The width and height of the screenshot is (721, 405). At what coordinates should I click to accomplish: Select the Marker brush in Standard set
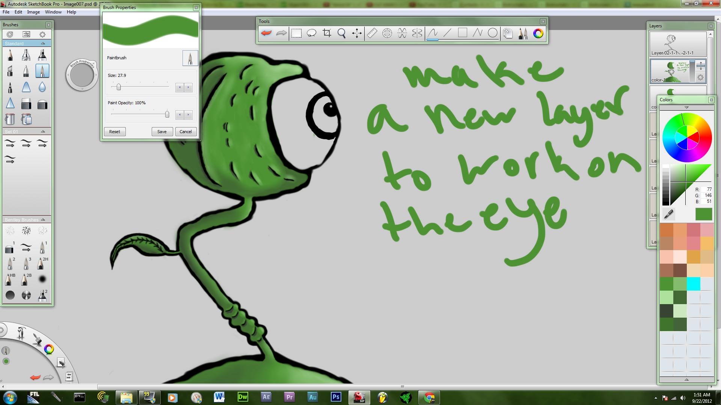pos(42,55)
